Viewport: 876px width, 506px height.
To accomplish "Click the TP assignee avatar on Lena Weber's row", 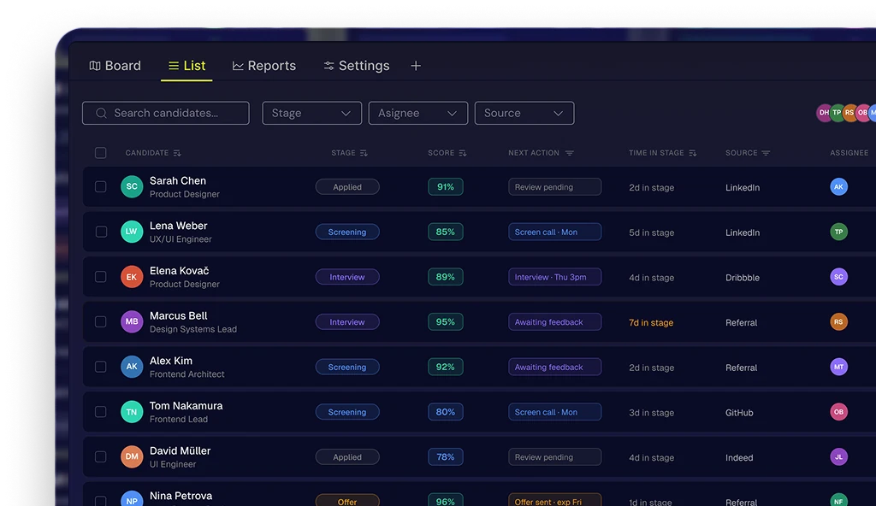I will pos(838,232).
